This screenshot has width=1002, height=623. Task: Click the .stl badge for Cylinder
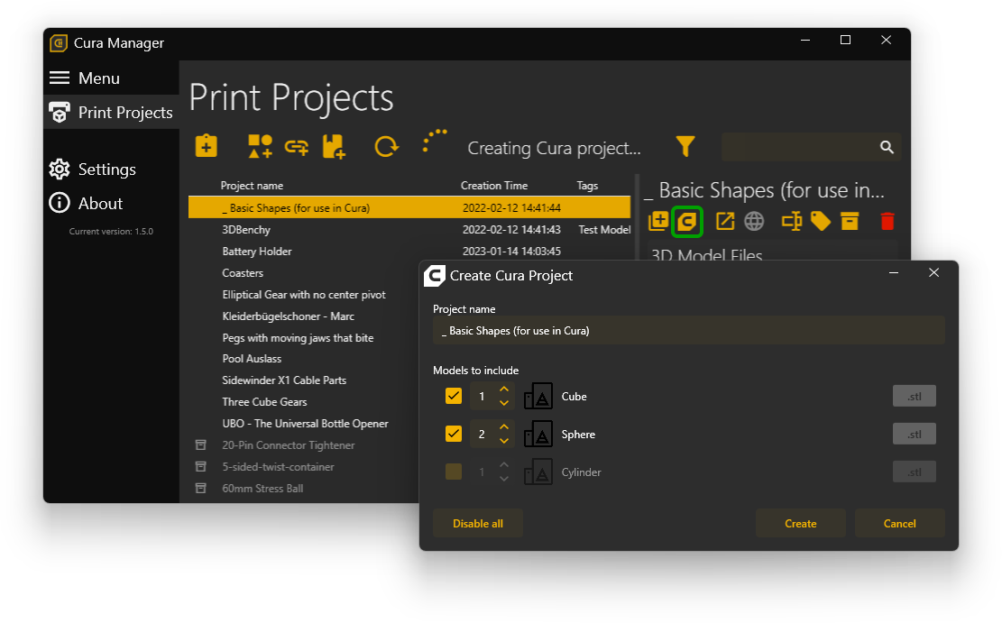915,472
